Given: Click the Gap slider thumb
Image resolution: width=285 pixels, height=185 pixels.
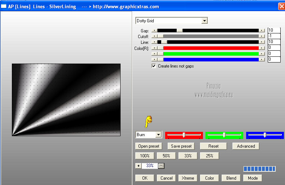Looking at the screenshot, I should [x=180, y=31].
